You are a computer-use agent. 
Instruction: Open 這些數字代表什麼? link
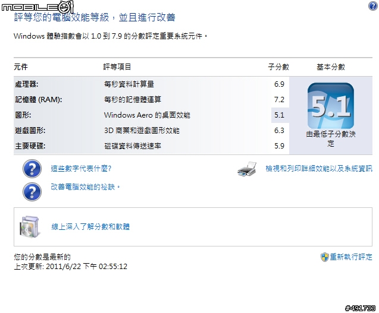coord(81,169)
